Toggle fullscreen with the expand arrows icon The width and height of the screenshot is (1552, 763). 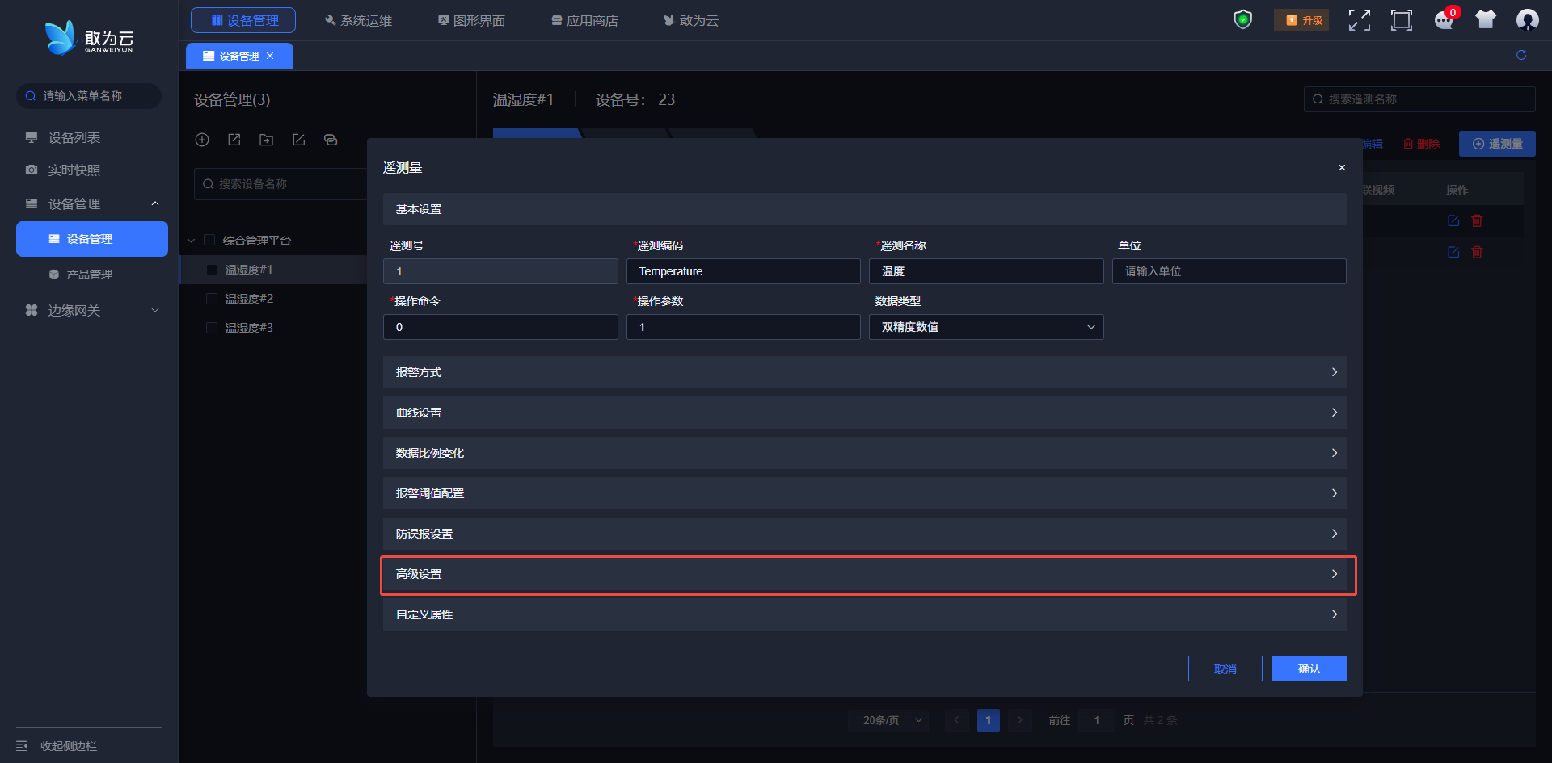coord(1360,20)
